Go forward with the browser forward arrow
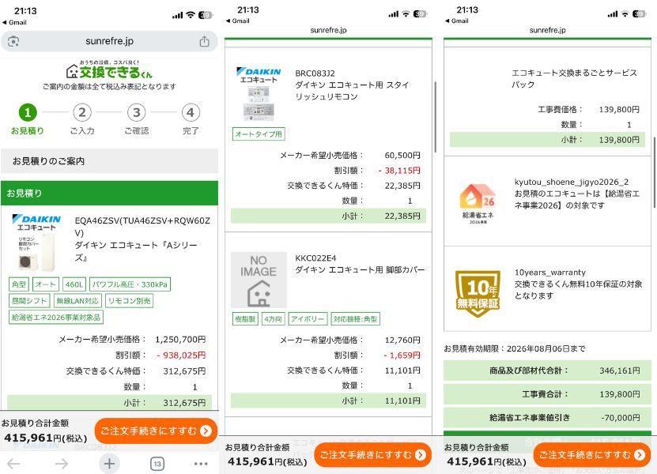 [61, 464]
